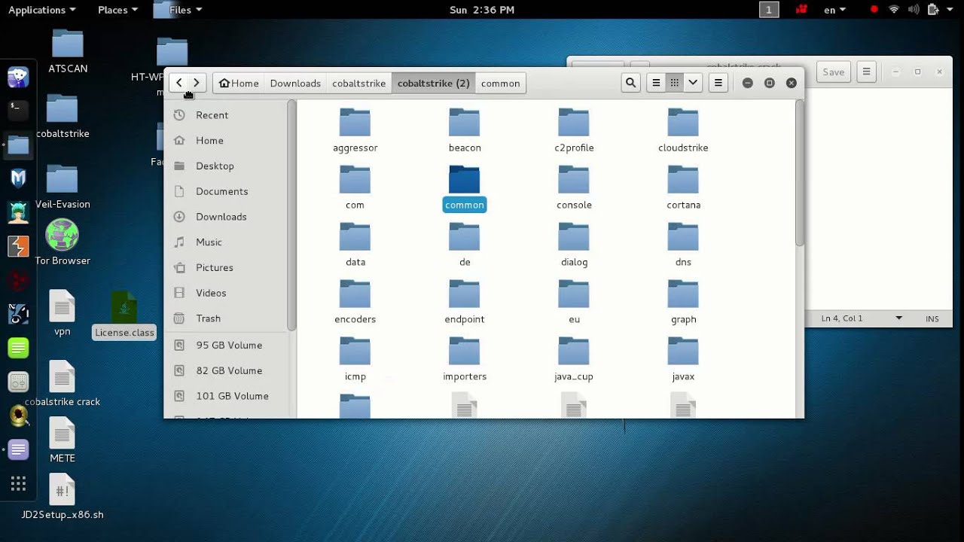Select the icmp folder

pos(355,359)
